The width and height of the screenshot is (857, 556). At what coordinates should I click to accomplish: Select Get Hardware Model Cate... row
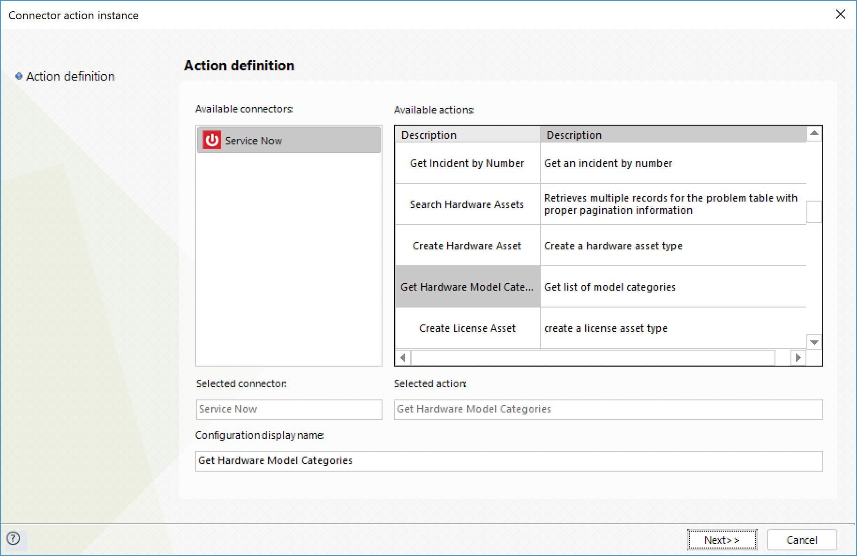click(x=467, y=287)
